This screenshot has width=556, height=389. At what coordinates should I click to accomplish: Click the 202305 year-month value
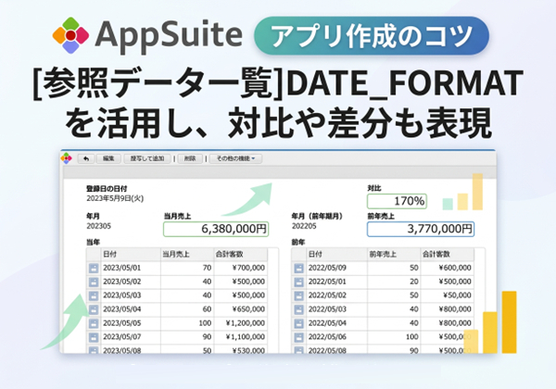pyautogui.click(x=98, y=226)
